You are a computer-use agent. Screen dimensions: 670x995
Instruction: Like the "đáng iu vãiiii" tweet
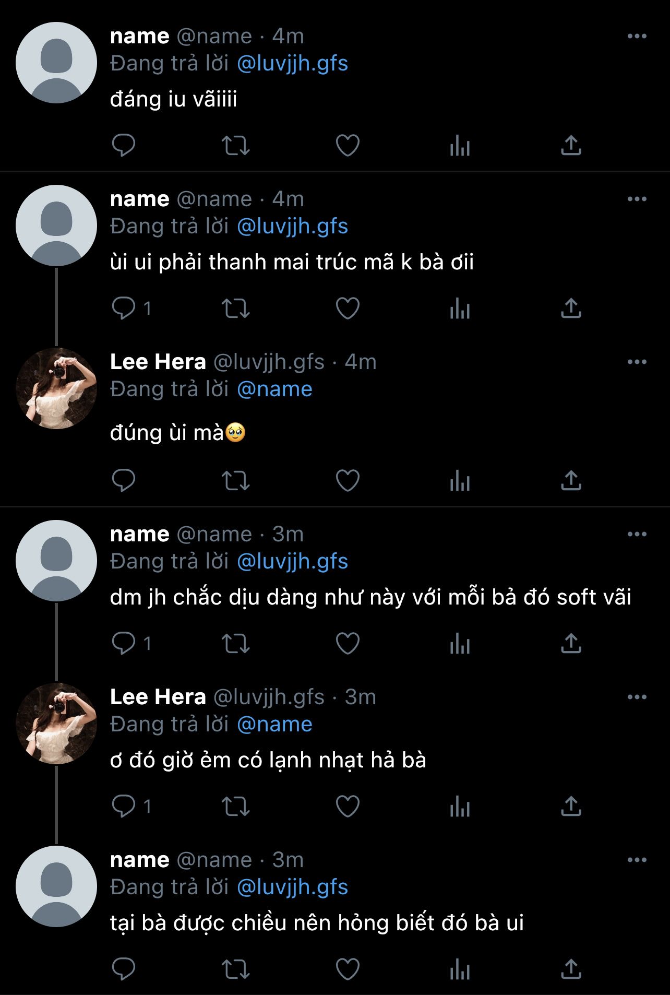coord(348,145)
